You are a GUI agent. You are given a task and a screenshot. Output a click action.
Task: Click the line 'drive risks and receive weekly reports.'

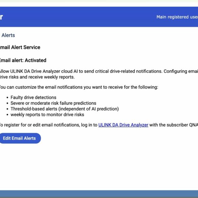coord(37,77)
